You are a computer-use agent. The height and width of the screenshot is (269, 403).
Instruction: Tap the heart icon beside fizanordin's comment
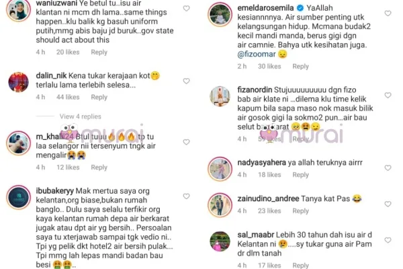point(388,95)
